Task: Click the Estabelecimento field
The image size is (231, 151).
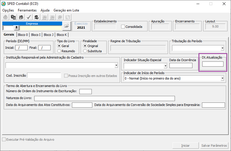Action: click(x=105, y=27)
